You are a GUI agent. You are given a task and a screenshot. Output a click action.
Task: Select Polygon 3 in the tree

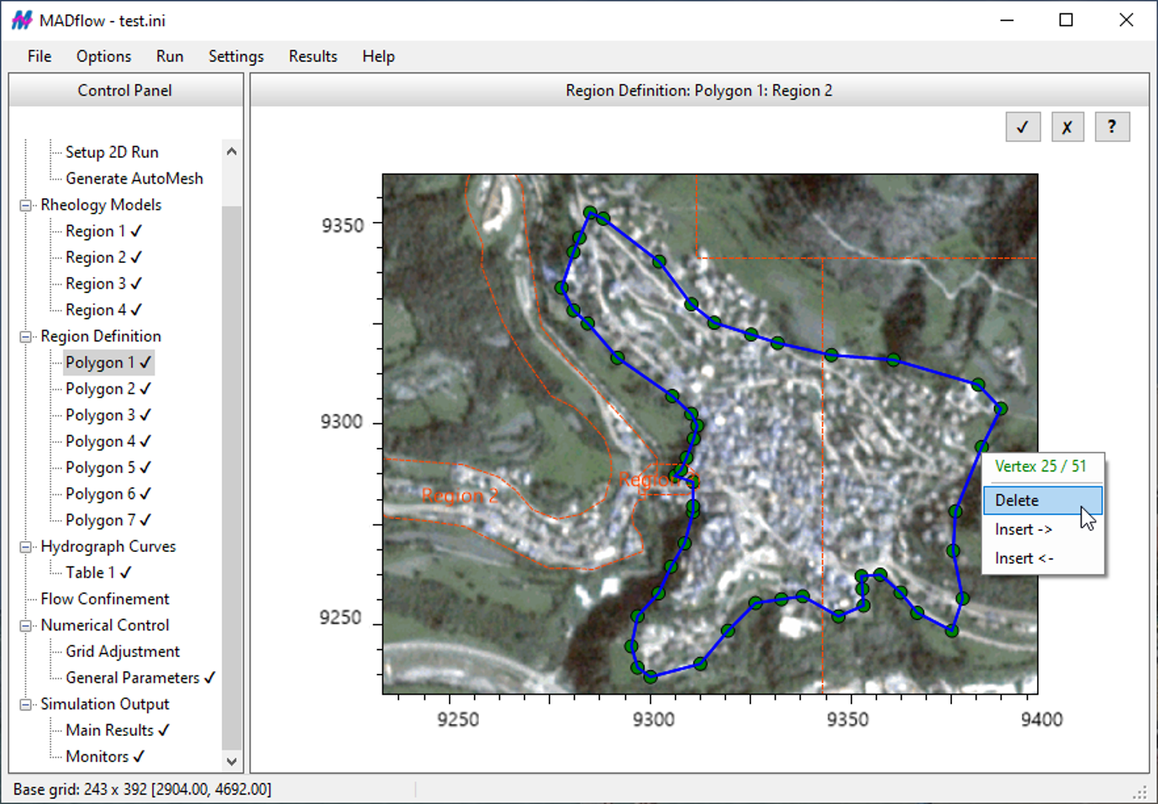tap(100, 415)
